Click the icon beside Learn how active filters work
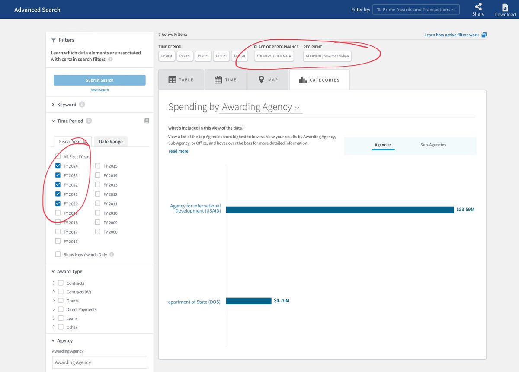This screenshot has height=372, width=519. point(484,35)
